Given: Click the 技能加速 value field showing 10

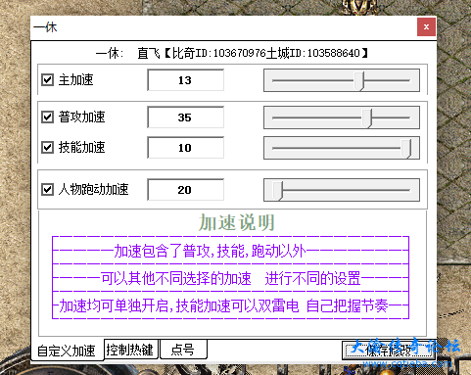Looking at the screenshot, I should point(185,148).
